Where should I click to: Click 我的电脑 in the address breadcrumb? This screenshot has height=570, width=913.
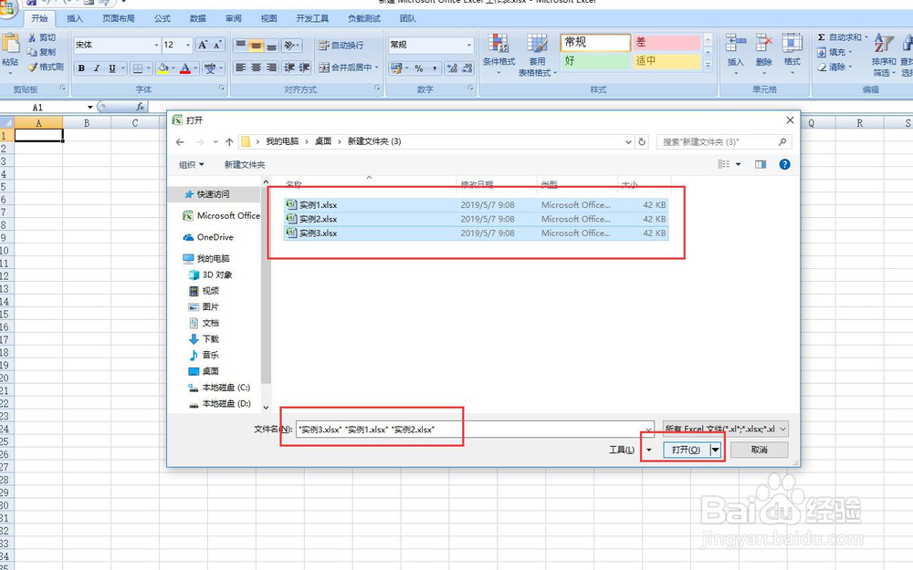(282, 141)
